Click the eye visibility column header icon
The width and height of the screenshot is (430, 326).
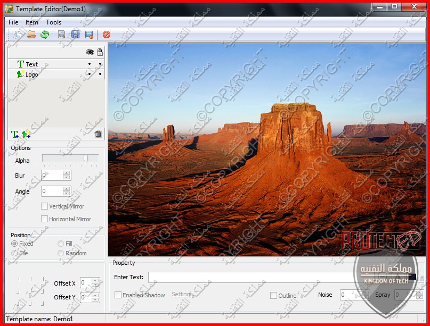pos(90,52)
